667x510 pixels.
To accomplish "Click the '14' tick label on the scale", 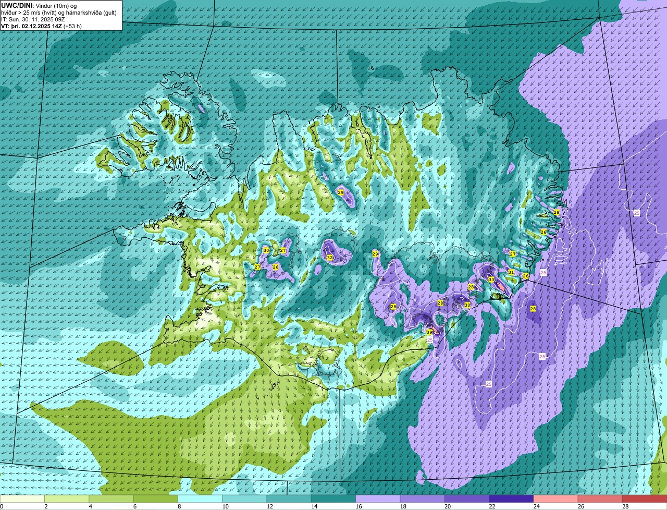I will [314, 506].
